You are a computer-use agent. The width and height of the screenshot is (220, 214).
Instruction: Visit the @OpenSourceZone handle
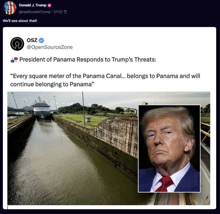tap(50, 47)
